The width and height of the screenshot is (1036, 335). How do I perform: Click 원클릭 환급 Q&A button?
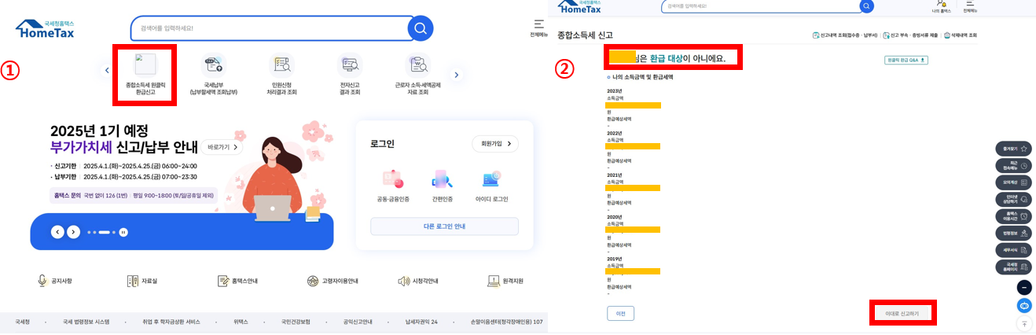(x=906, y=60)
